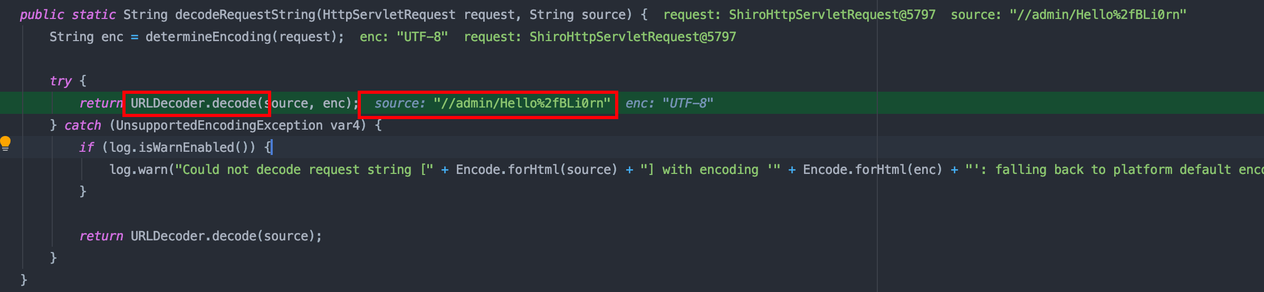Click the String enc variable declaration
This screenshot has height=292, width=1264.
[86, 37]
